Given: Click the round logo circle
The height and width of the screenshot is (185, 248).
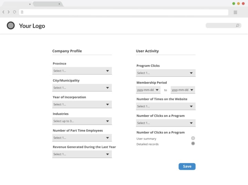Looking at the screenshot, I should [x=11, y=25].
